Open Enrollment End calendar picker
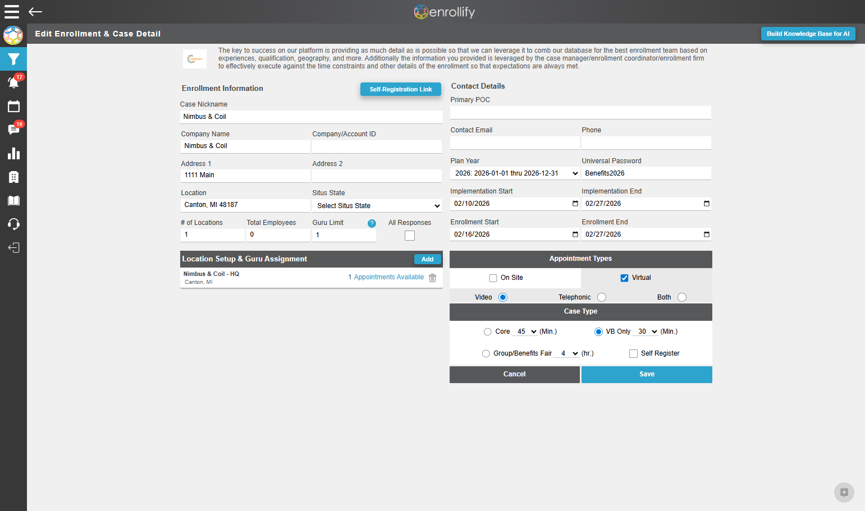 click(x=706, y=234)
